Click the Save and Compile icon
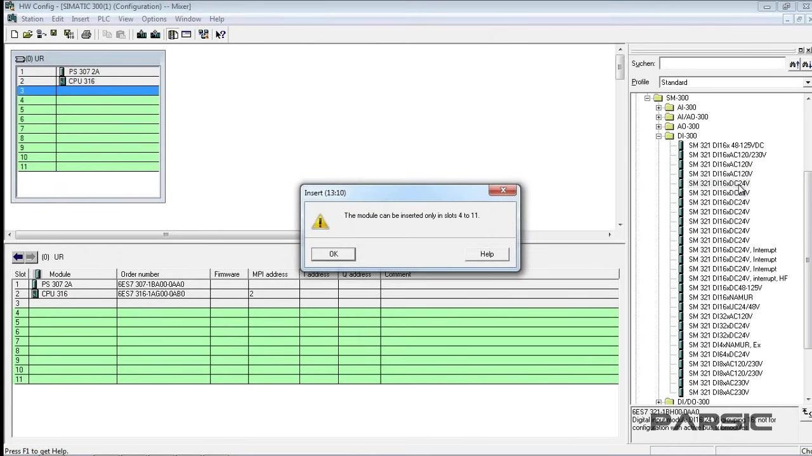 pyautogui.click(x=69, y=34)
